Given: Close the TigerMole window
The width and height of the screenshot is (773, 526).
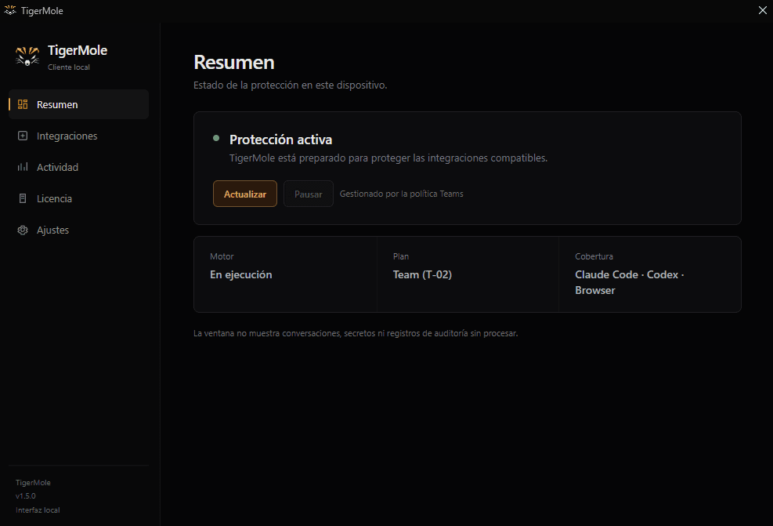Looking at the screenshot, I should pyautogui.click(x=762, y=10).
